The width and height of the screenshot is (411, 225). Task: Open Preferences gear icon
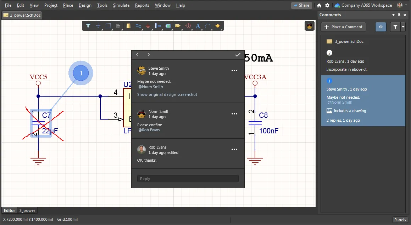click(327, 5)
